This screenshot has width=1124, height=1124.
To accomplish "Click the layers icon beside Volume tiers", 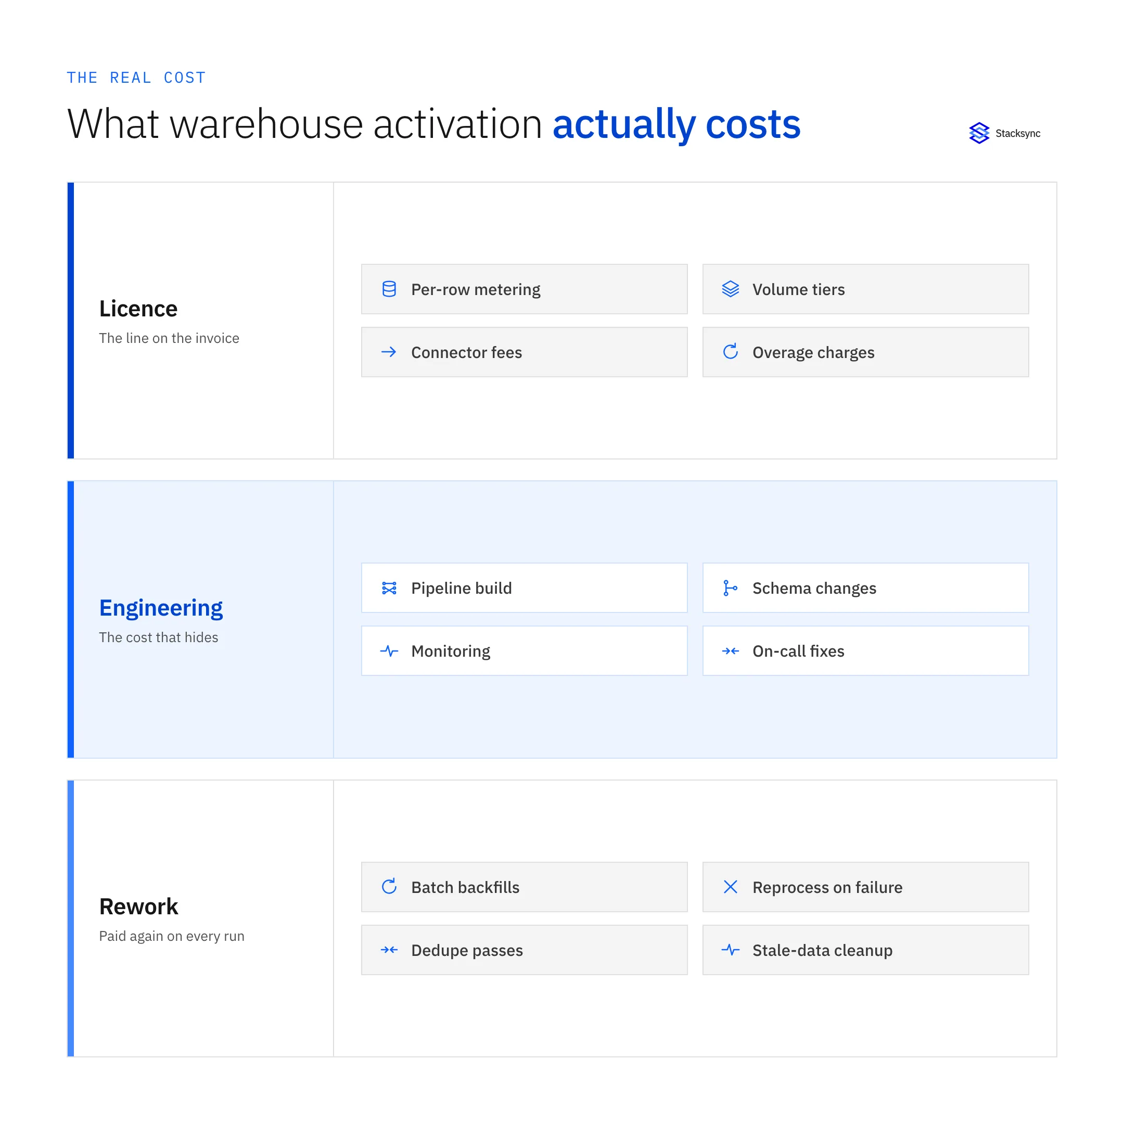I will pos(730,289).
